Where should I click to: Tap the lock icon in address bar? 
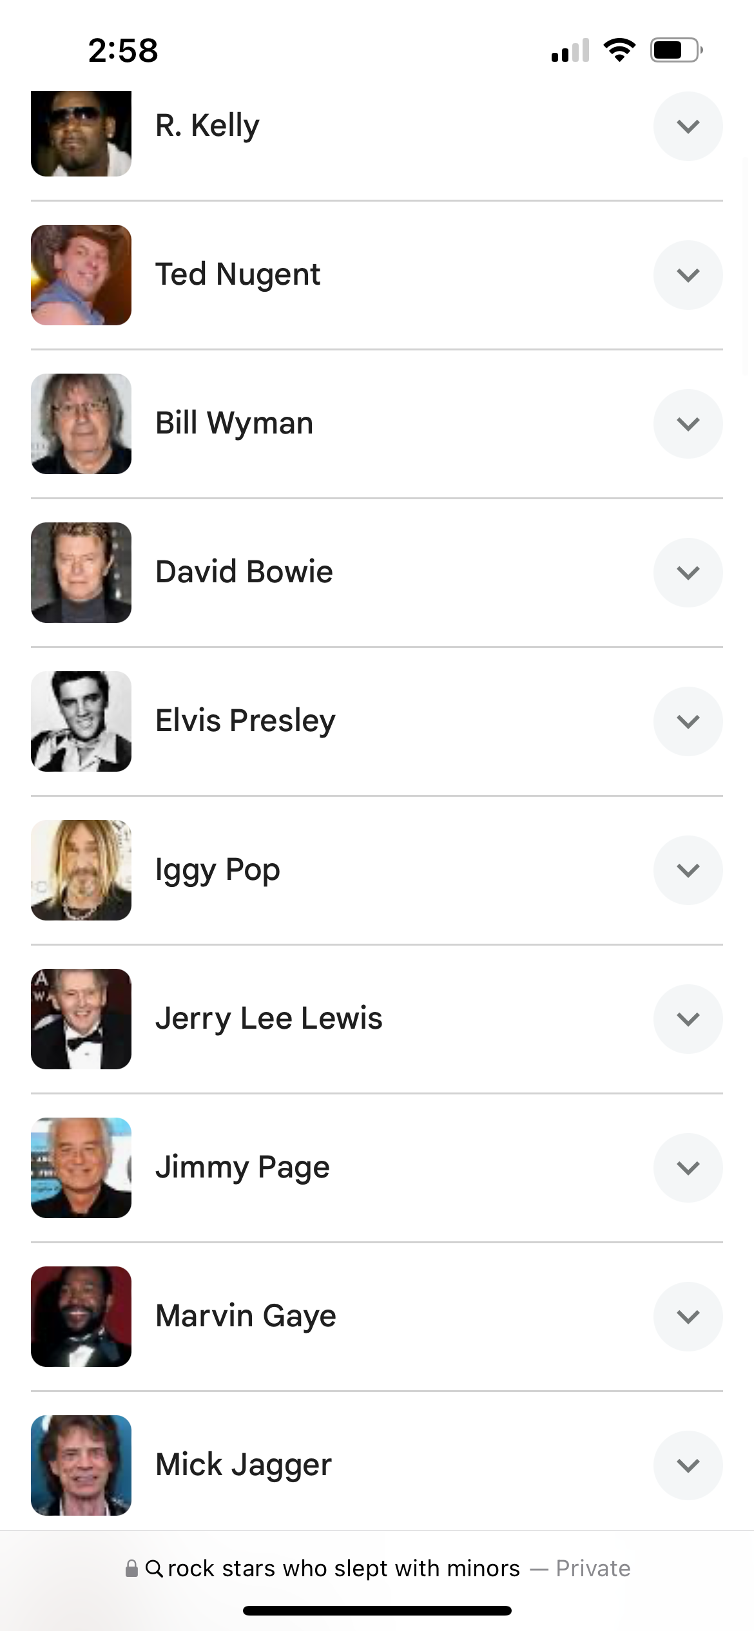[x=131, y=1569]
